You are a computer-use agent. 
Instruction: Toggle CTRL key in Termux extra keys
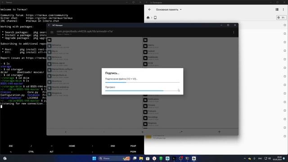pos(31,152)
